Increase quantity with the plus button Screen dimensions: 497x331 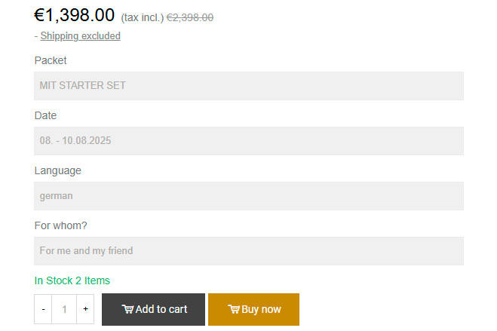(x=85, y=309)
